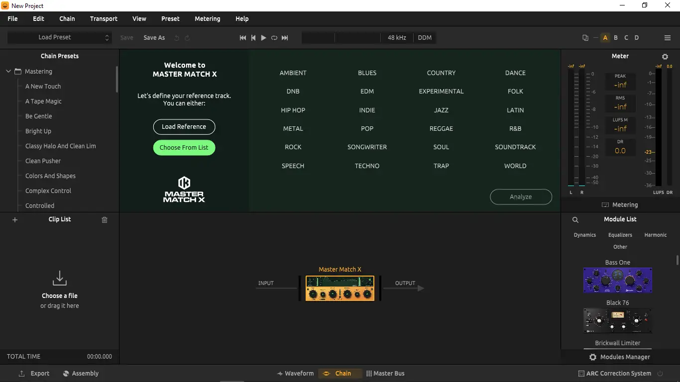
Task: Click the Choose From List button
Action: [x=184, y=148]
